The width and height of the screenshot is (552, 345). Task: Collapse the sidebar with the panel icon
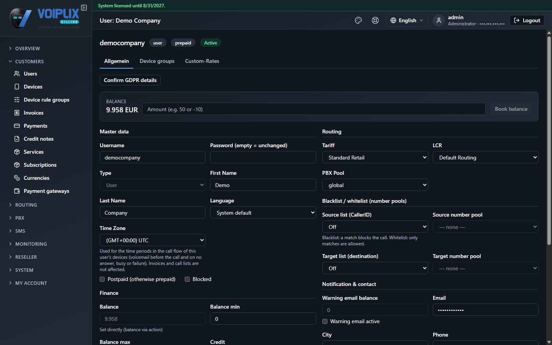click(84, 8)
